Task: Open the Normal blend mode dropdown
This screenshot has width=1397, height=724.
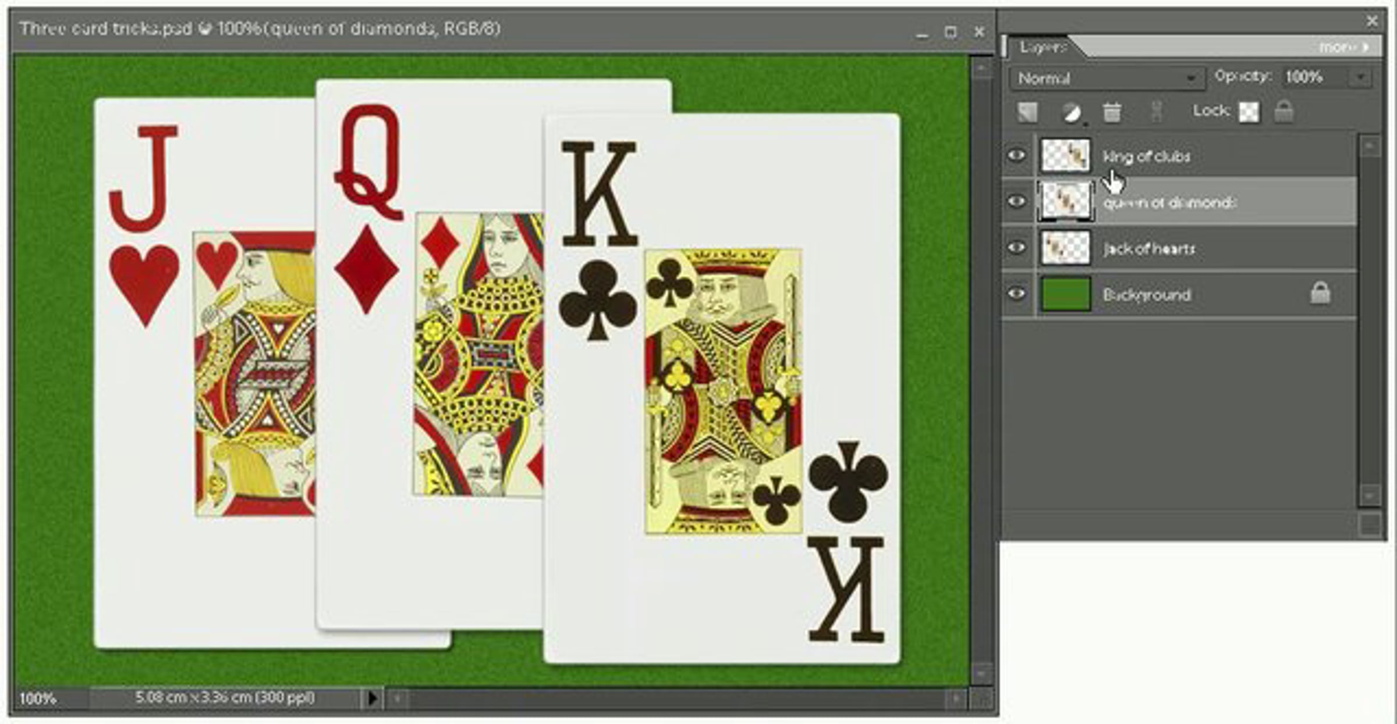Action: click(x=1106, y=78)
